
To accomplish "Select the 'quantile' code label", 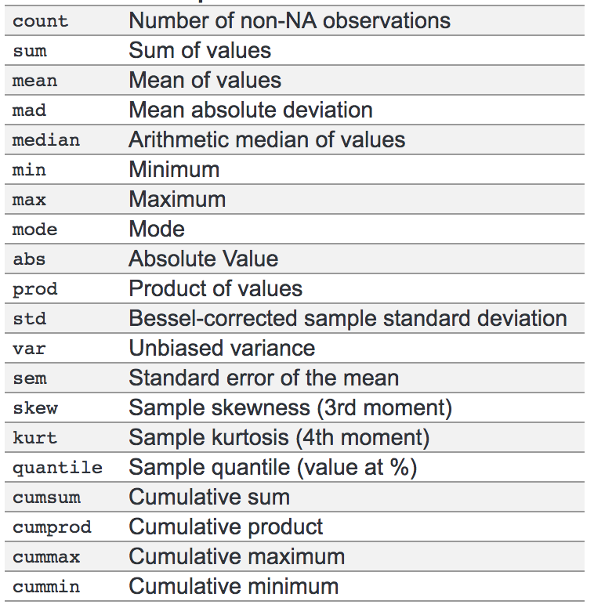I will coord(57,468).
